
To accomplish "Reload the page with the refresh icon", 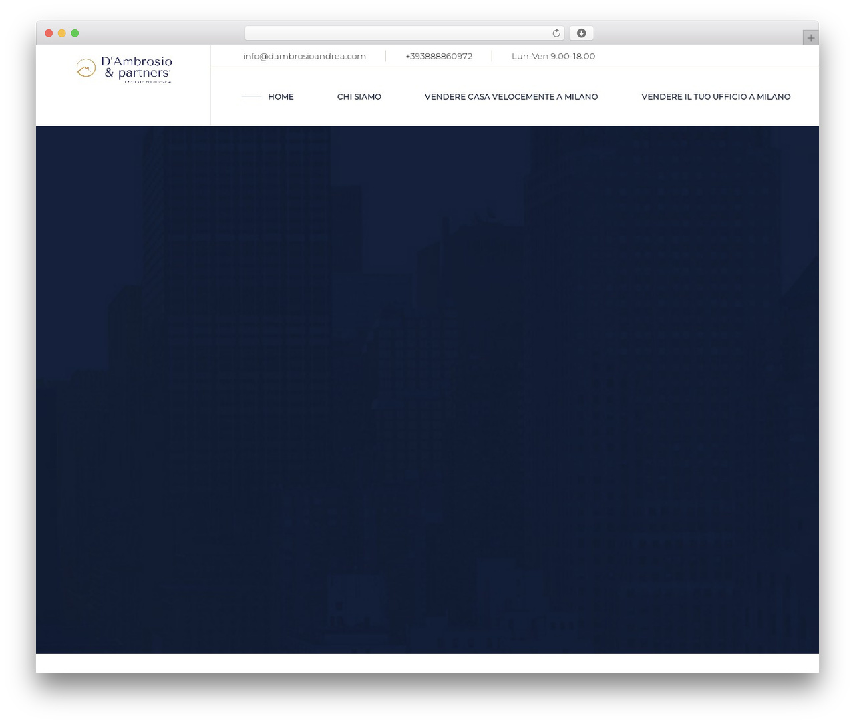I will coord(556,33).
